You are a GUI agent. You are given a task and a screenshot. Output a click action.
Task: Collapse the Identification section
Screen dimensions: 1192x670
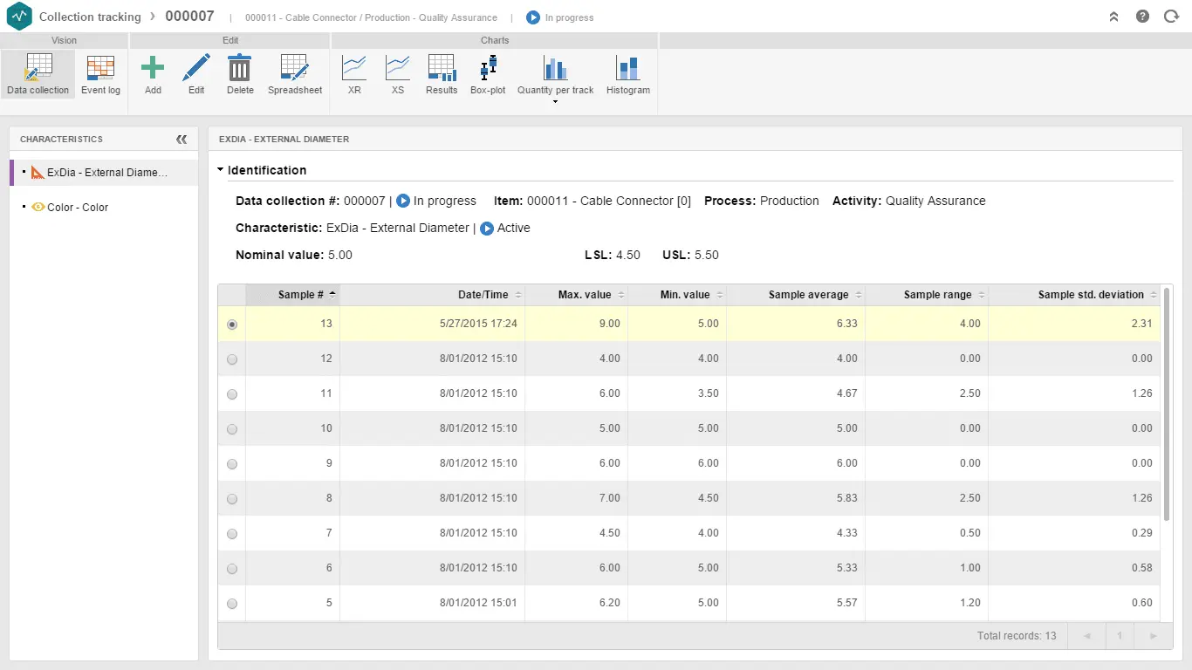(x=221, y=170)
